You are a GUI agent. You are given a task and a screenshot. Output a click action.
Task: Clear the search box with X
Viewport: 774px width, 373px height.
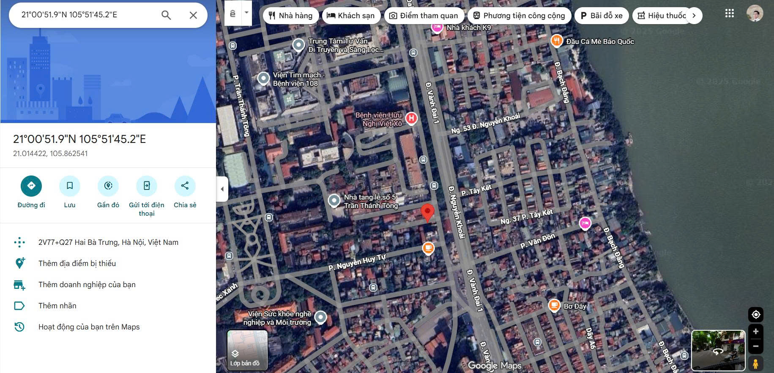(193, 15)
